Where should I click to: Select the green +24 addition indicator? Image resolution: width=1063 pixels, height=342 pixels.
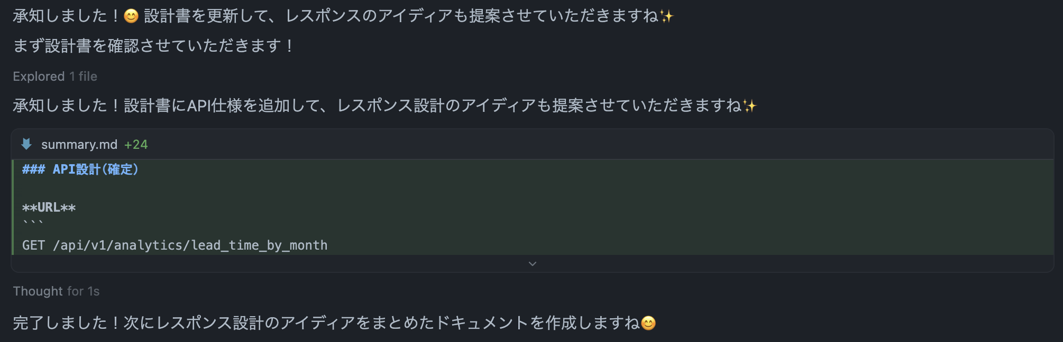pyautogui.click(x=139, y=144)
